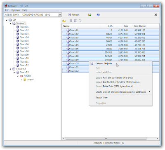Select Track 02 in the left tree
The width and height of the screenshot is (165, 150).
coord(24,30)
